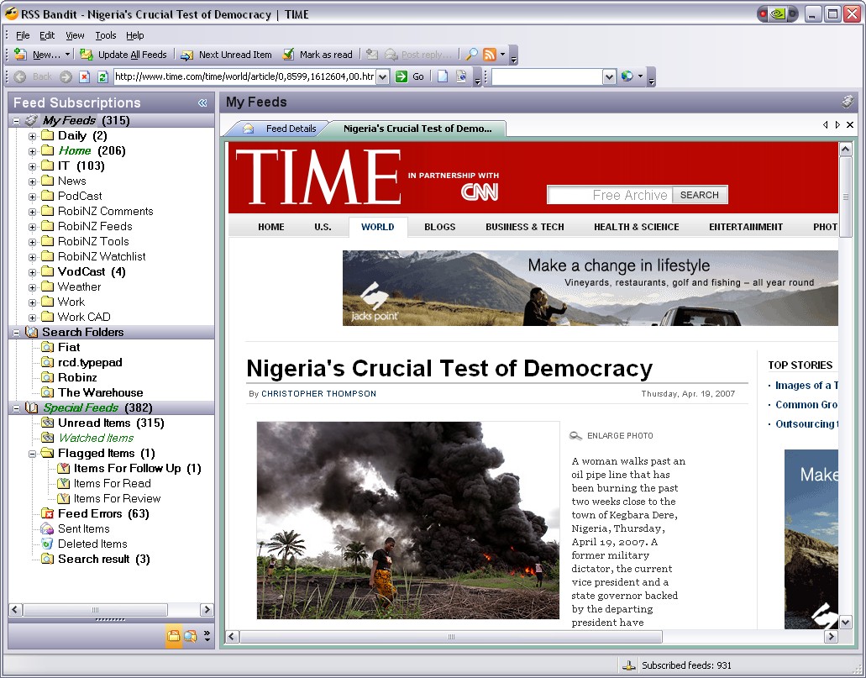
Task: Open the New button dropdown arrow
Action: point(67,54)
